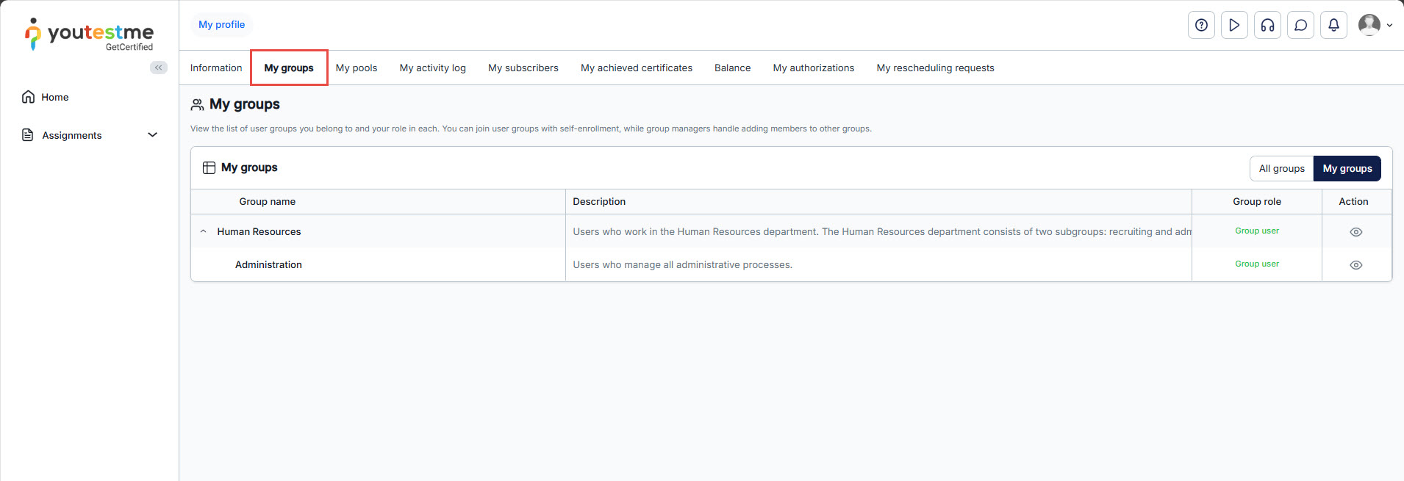Open the video tutorial play icon
This screenshot has width=1404, height=481.
[1234, 25]
